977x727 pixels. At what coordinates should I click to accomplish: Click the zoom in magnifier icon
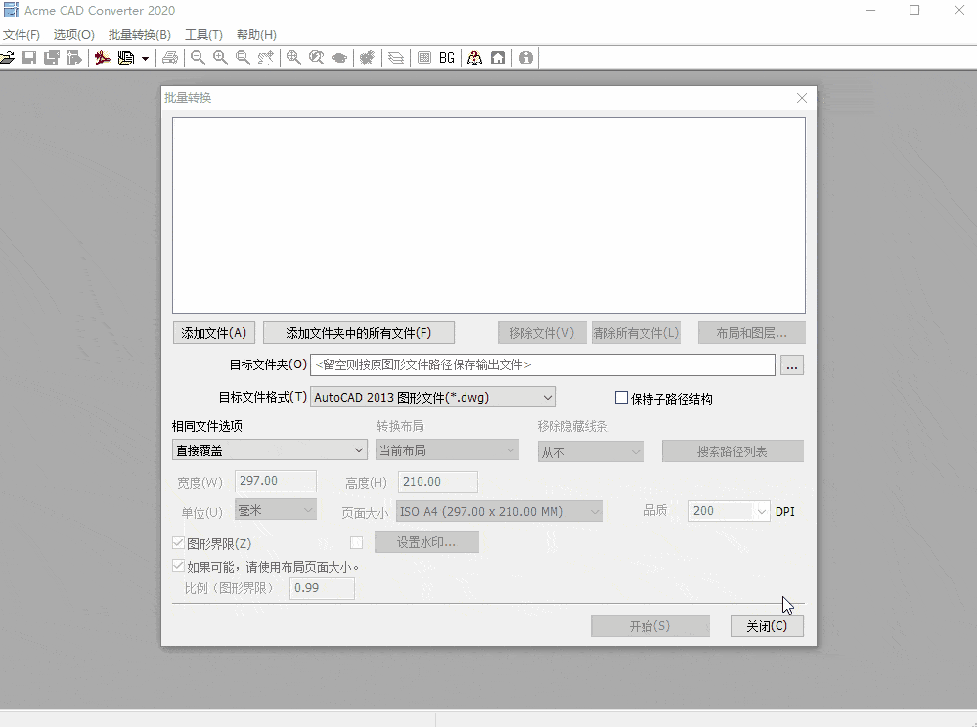tap(221, 58)
